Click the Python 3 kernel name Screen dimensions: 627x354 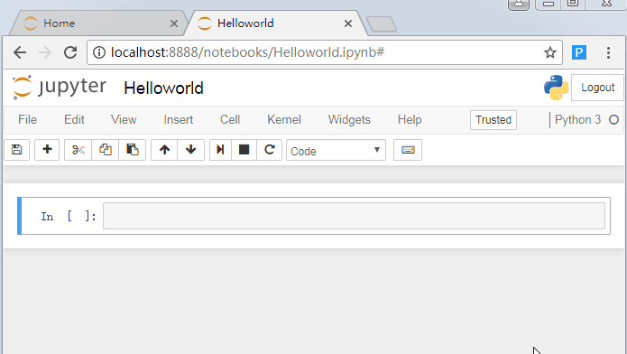click(x=577, y=120)
